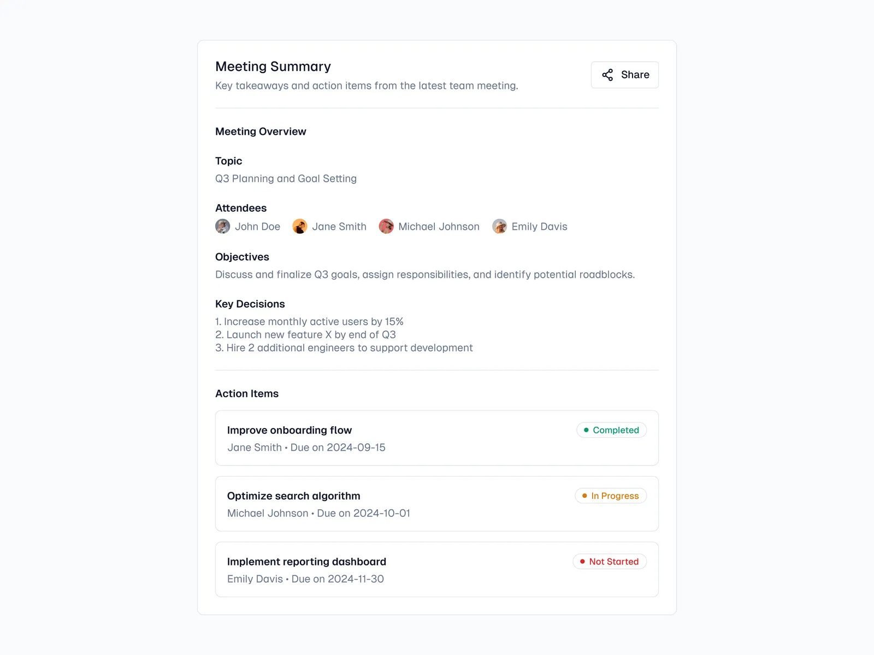
Task: Click the Completed status badge
Action: 611,430
